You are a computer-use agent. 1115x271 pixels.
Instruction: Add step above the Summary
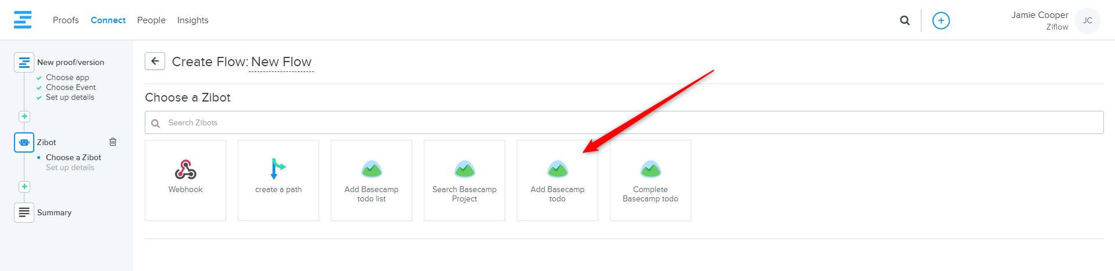click(24, 187)
